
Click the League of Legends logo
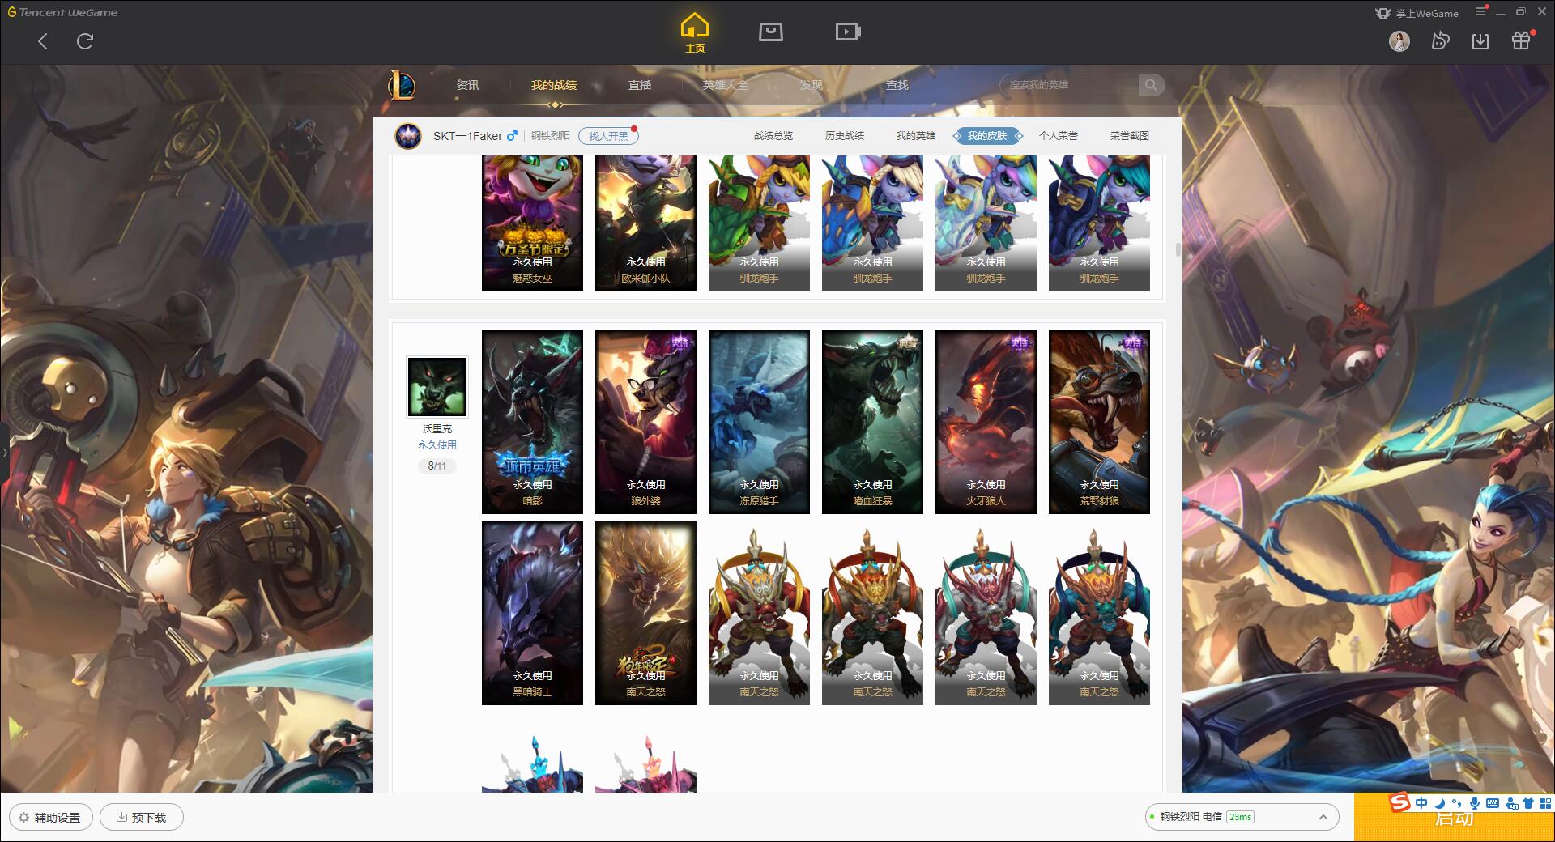tap(403, 85)
